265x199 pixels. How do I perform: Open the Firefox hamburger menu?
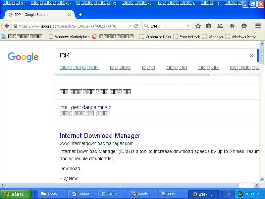pyautogui.click(x=258, y=26)
